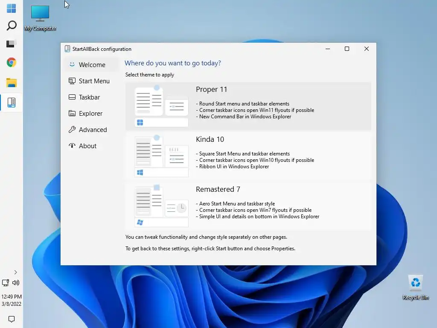Click StartAllBack title bar app icon
Screen dimensions: 437x328
[x=67, y=49]
